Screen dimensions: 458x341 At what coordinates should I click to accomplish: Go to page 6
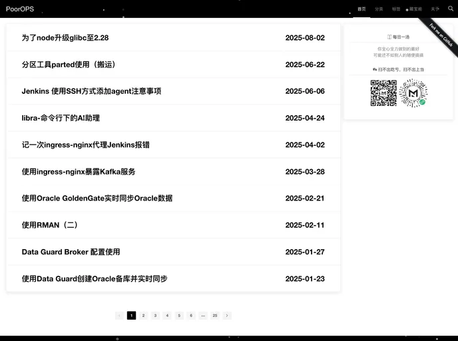191,316
